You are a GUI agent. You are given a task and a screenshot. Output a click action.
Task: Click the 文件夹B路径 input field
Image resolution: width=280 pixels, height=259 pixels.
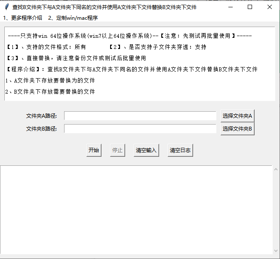click(140, 129)
